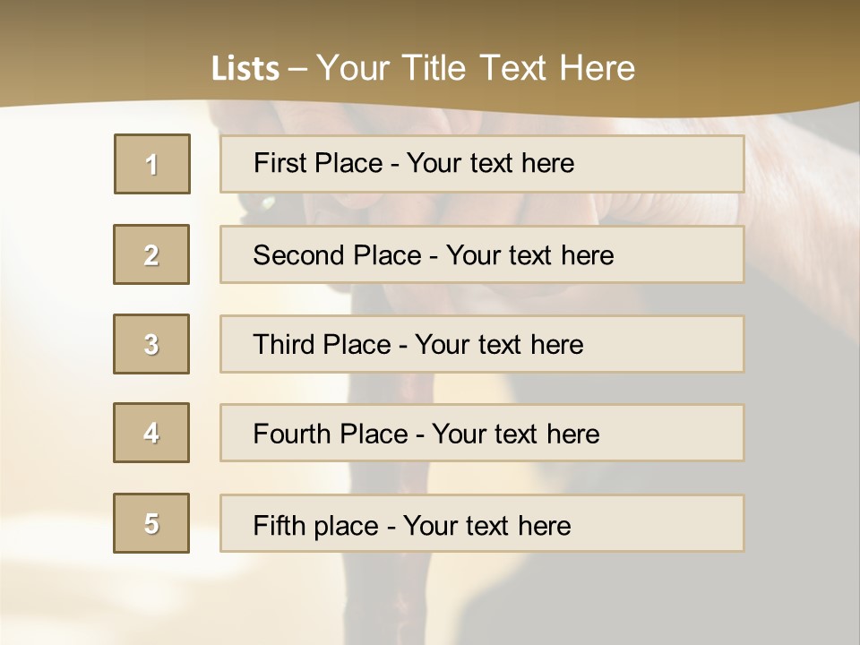Click the words First Place

coord(318,163)
